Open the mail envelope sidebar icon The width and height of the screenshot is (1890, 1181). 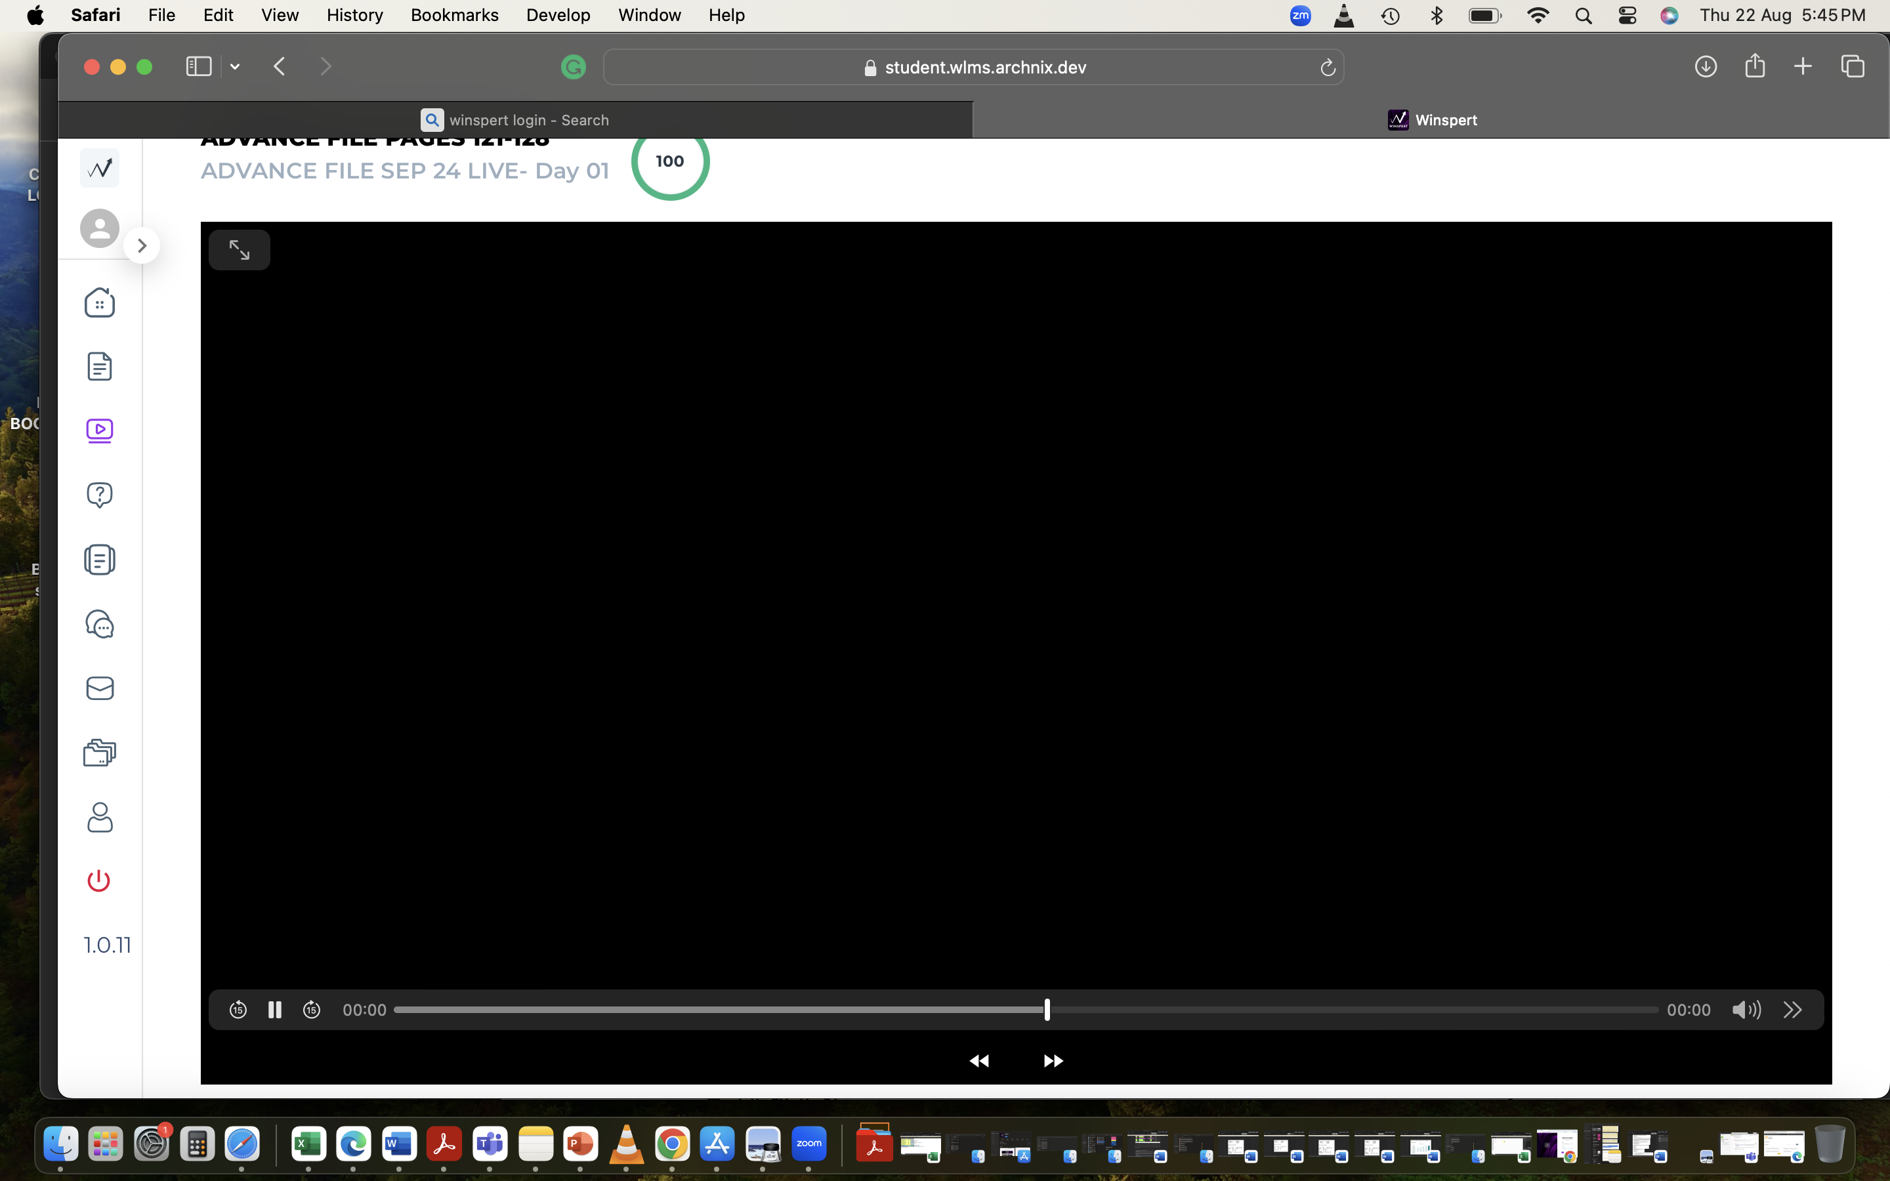pyautogui.click(x=99, y=688)
